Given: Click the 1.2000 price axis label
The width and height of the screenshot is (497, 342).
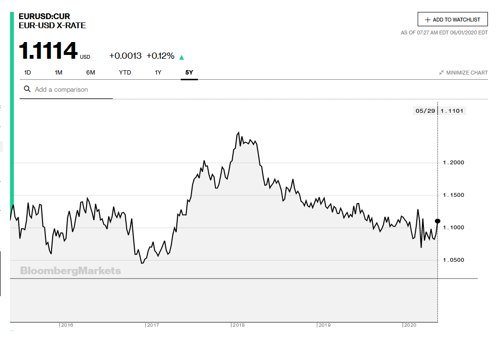Looking at the screenshot, I should tap(454, 162).
